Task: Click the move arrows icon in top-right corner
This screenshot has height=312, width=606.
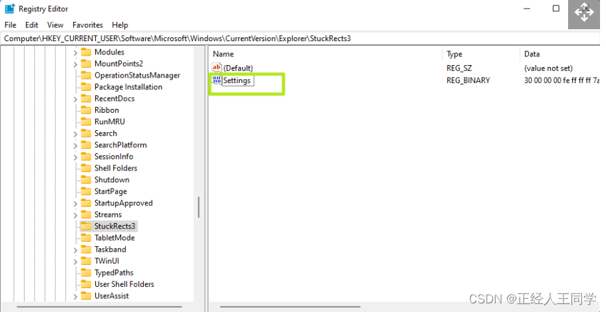Action: point(584,13)
